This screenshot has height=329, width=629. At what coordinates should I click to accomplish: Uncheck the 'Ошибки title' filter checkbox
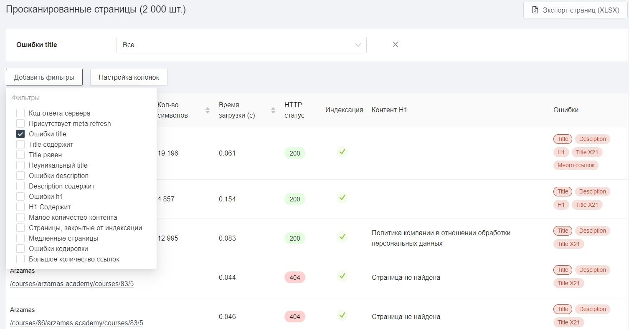(20, 134)
